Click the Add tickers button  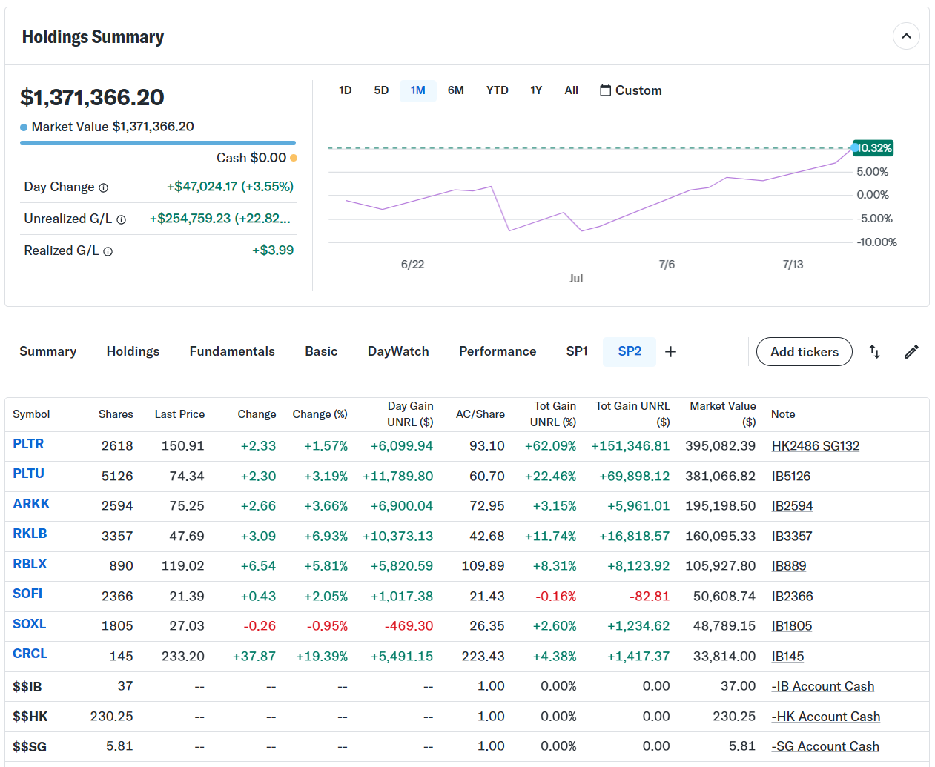(804, 352)
